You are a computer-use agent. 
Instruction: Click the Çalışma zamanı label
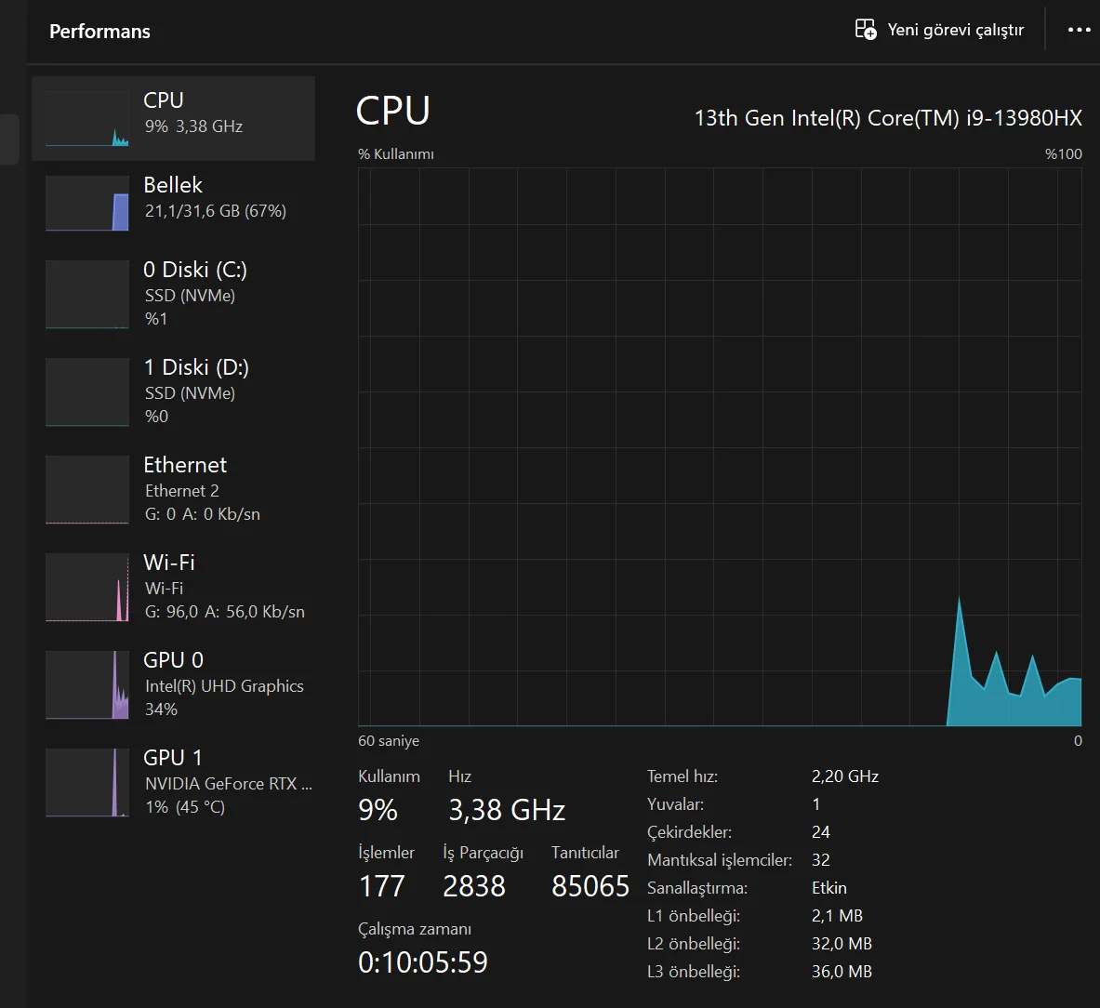(415, 930)
